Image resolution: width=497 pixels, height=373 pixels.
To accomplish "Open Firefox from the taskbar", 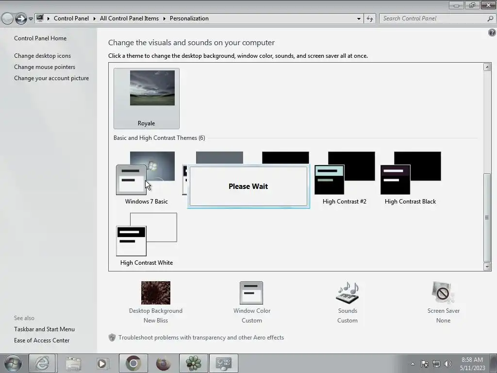I will pos(163,363).
